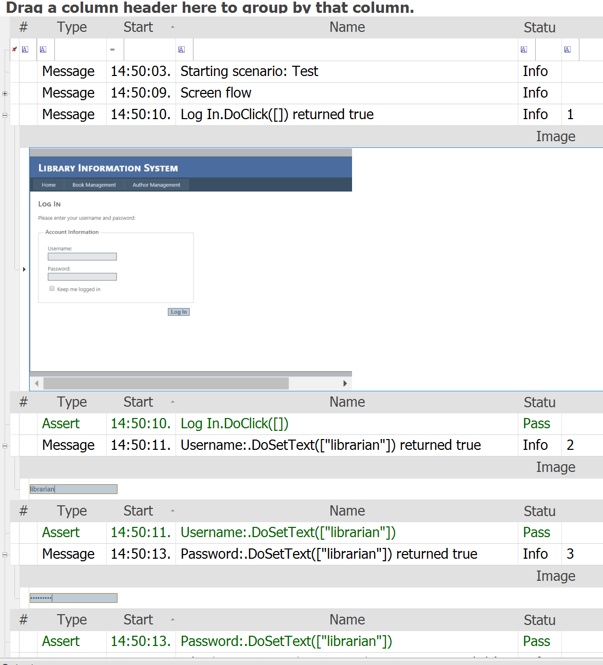Collapse the Password:.DoSetText returned true row
This screenshot has height=665, width=603.
(x=5, y=555)
